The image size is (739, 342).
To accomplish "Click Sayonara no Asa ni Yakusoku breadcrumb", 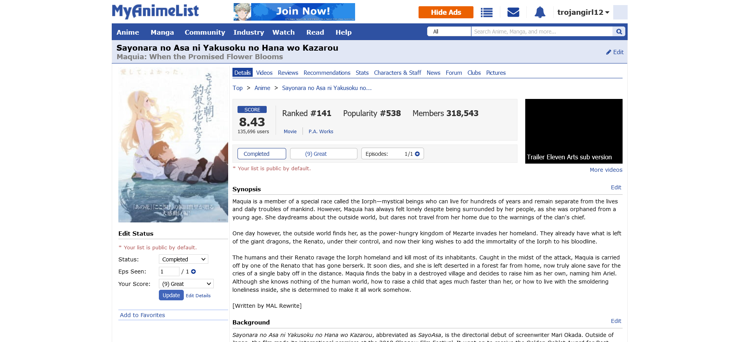I will point(327,88).
